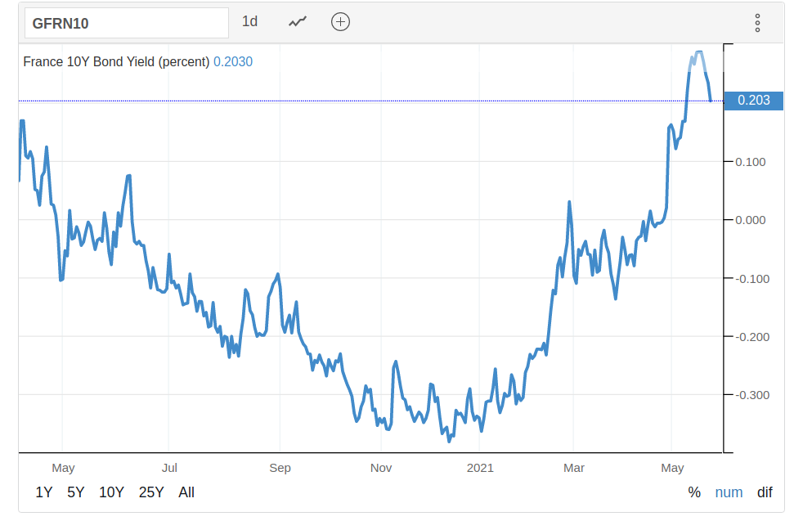Focus the GFRN10 symbol input field
Image resolution: width=803 pixels, height=521 pixels.
pyautogui.click(x=127, y=23)
